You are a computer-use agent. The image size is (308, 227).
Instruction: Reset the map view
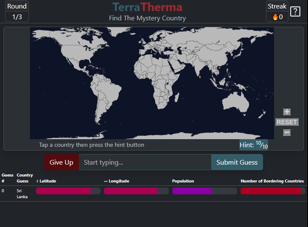(x=287, y=122)
